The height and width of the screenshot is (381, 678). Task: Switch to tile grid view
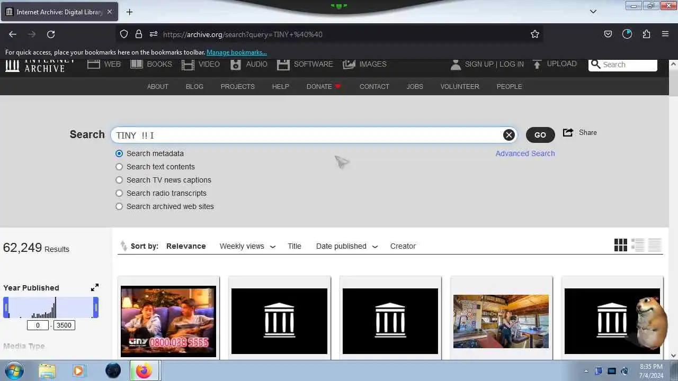621,245
